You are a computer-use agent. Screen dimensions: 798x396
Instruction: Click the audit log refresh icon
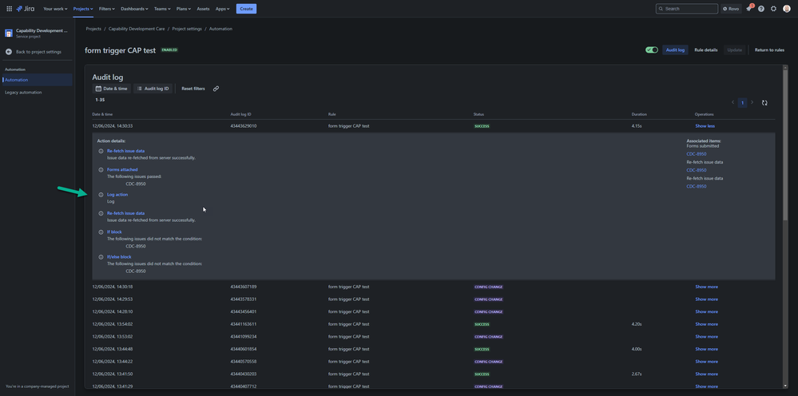click(764, 103)
